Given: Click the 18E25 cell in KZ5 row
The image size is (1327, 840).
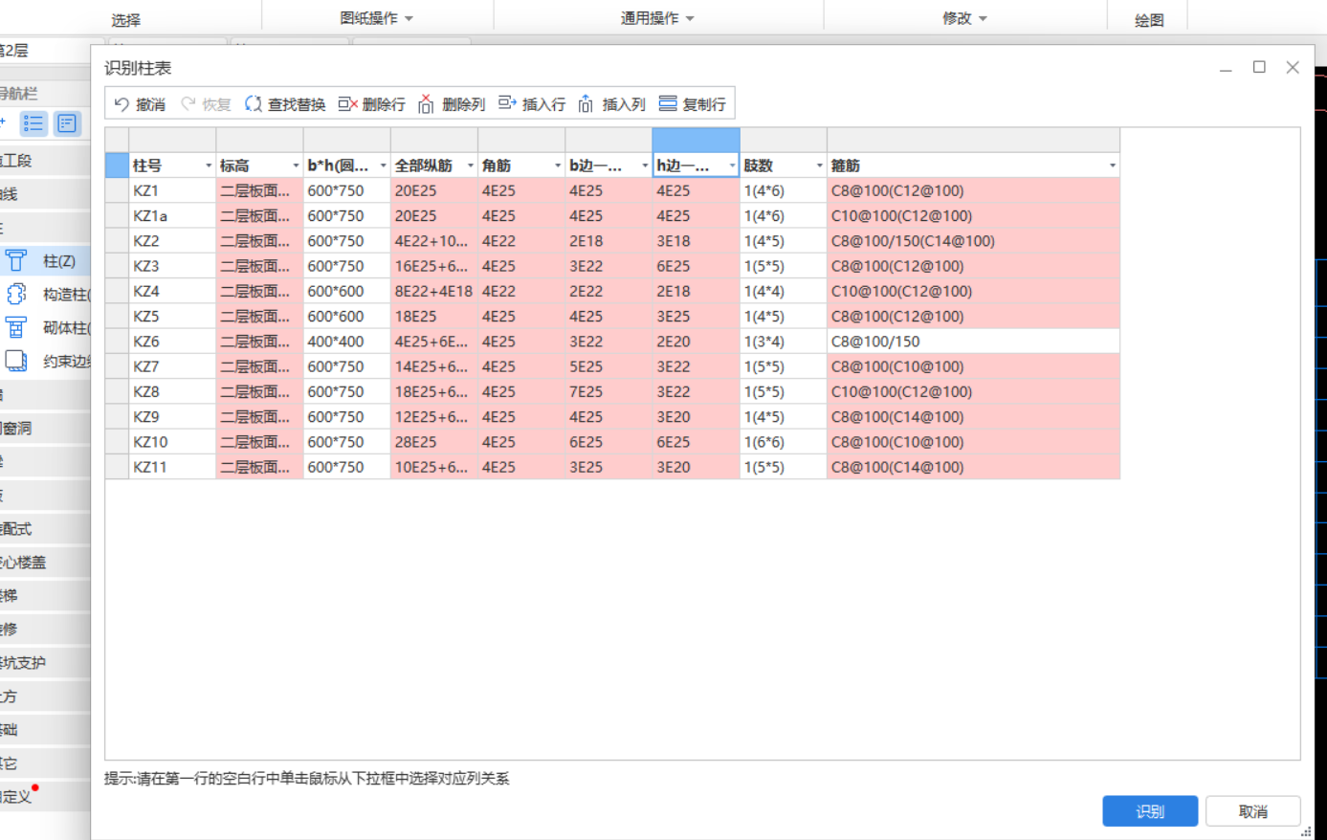Looking at the screenshot, I should coord(434,317).
